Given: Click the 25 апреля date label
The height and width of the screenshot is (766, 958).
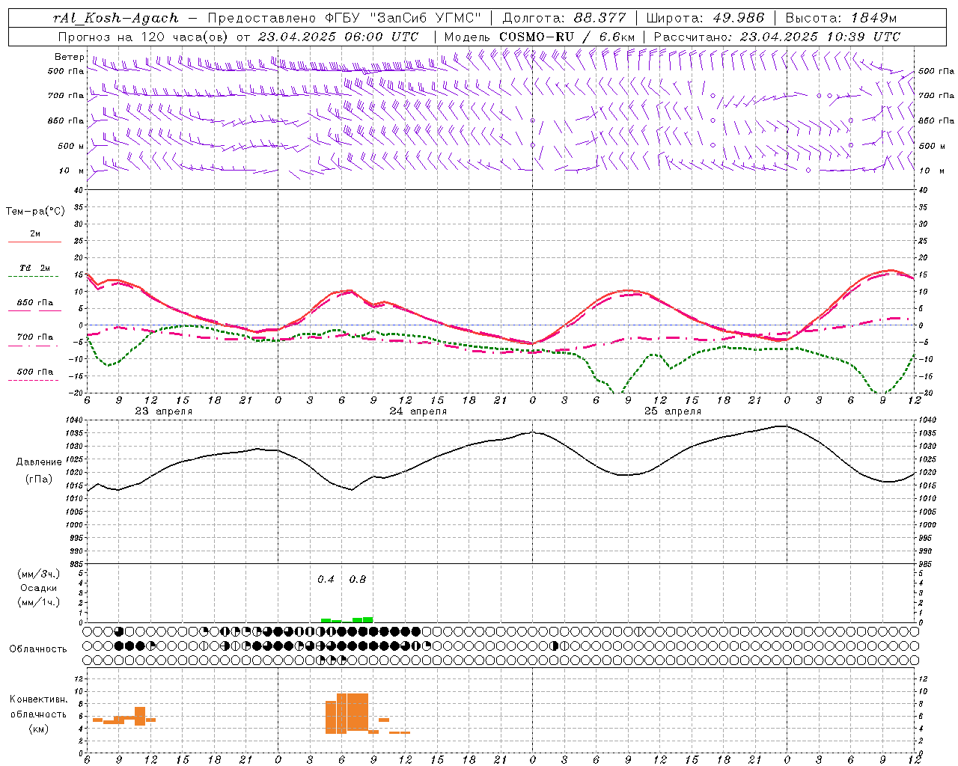Looking at the screenshot, I should pyautogui.click(x=672, y=411).
